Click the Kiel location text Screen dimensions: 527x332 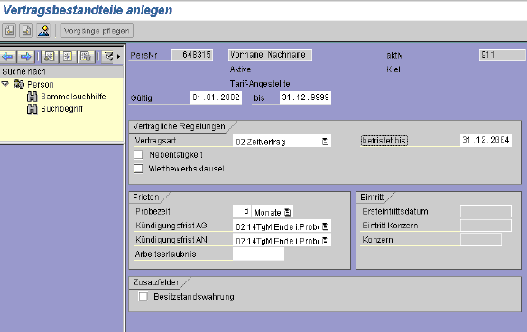tap(393, 69)
